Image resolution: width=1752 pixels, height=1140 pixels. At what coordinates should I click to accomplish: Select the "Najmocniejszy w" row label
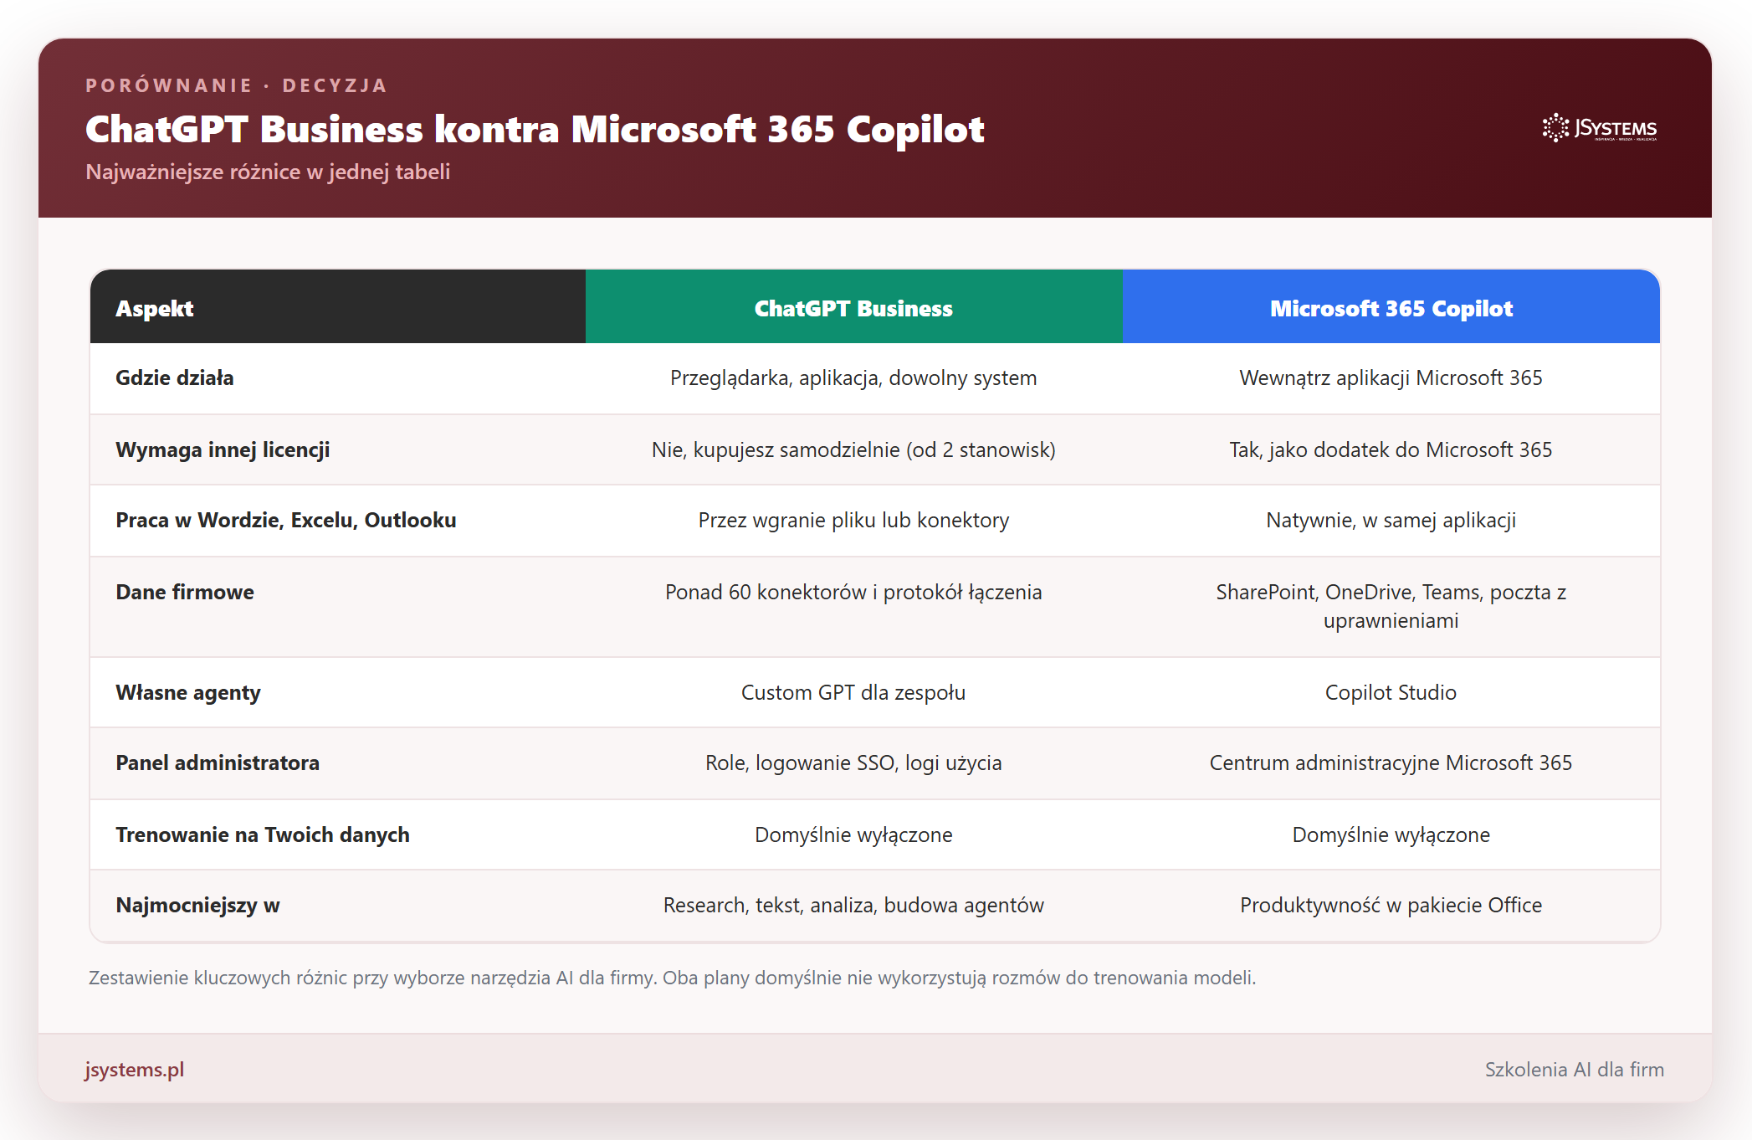[197, 906]
